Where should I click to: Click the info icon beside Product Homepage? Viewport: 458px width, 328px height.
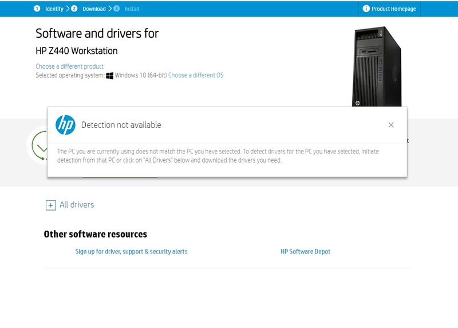(x=366, y=9)
